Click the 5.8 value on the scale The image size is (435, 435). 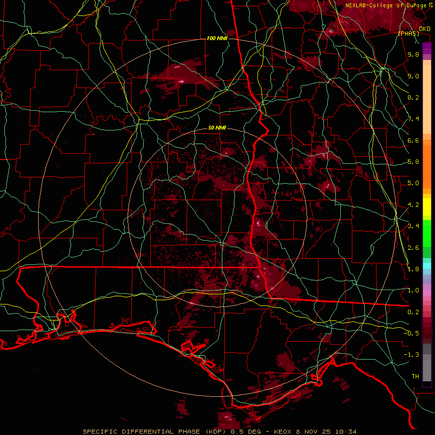(413, 162)
